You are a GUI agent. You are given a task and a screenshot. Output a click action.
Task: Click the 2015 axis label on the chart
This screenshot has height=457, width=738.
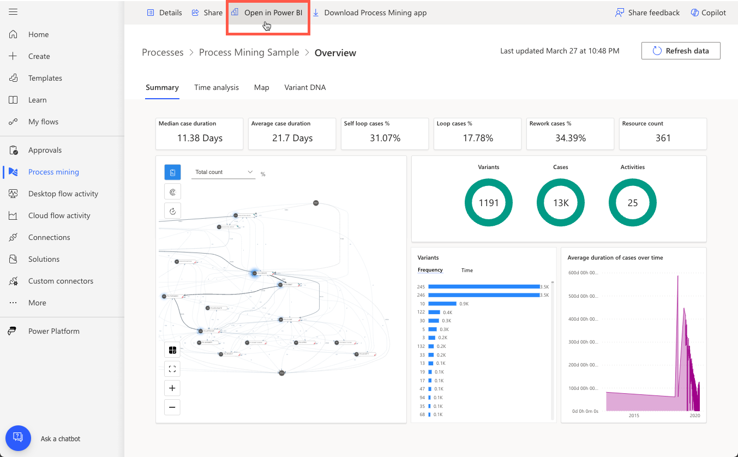634,416
